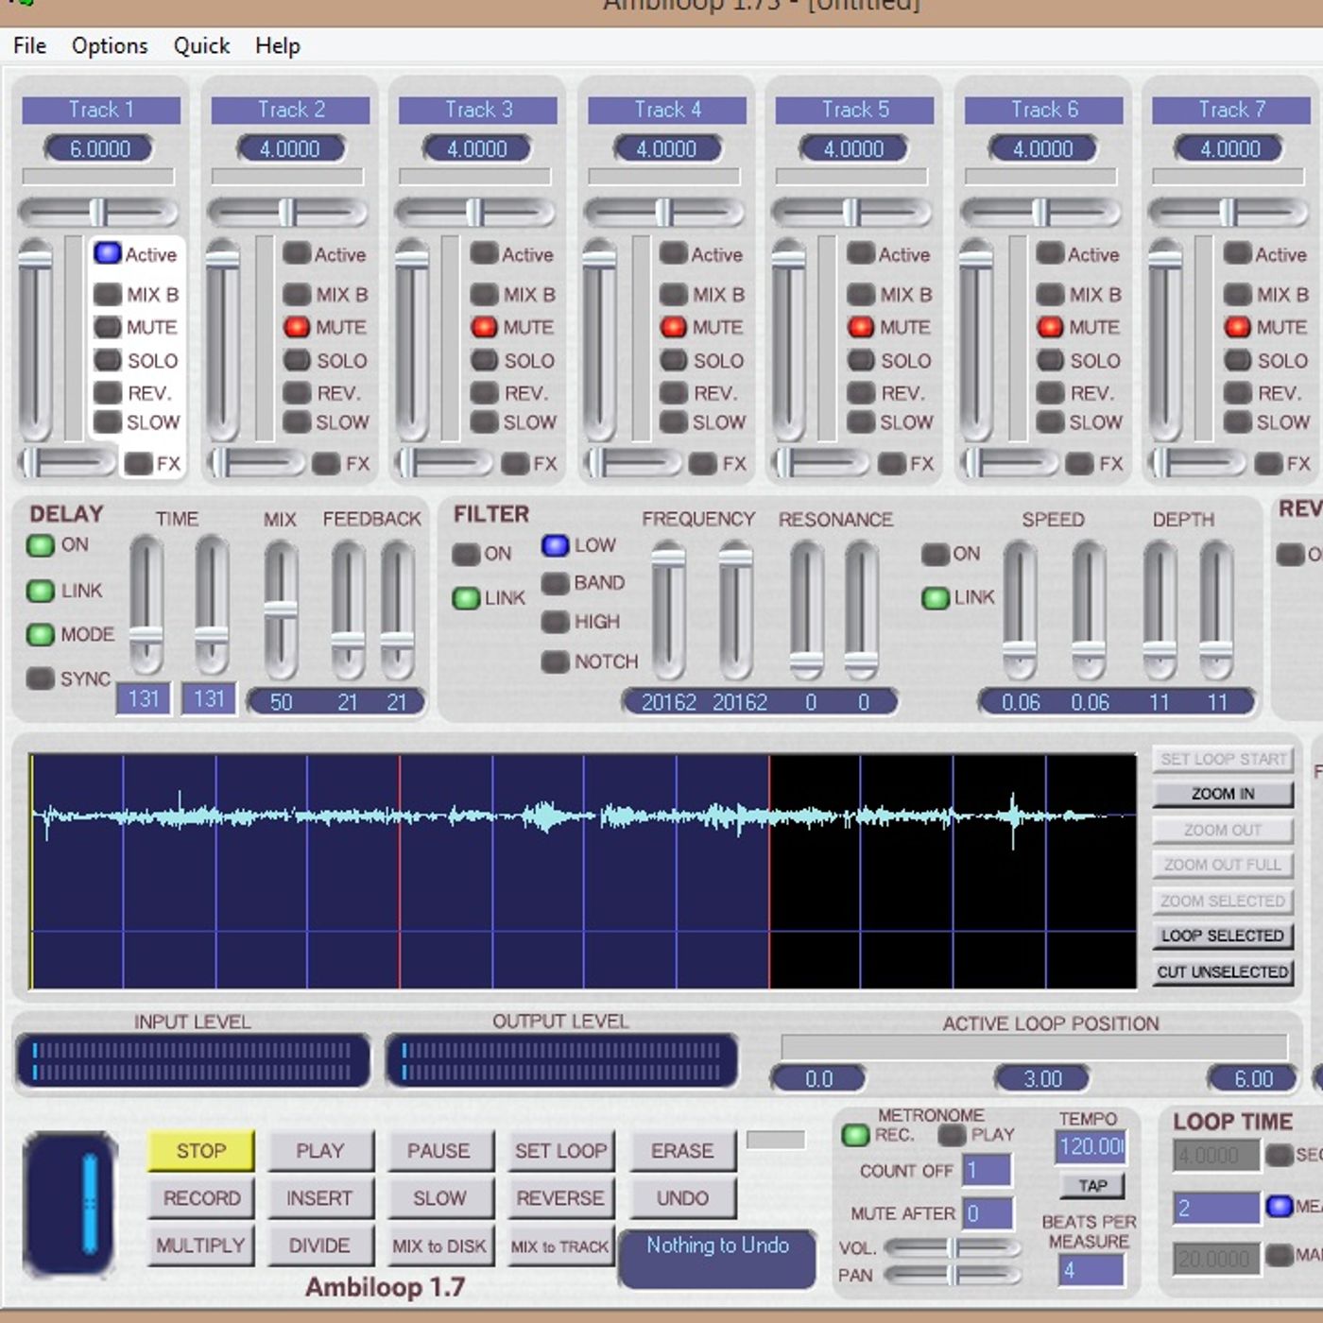Enable MIX B on Track 1
This screenshot has width=1323, height=1323.
click(107, 295)
